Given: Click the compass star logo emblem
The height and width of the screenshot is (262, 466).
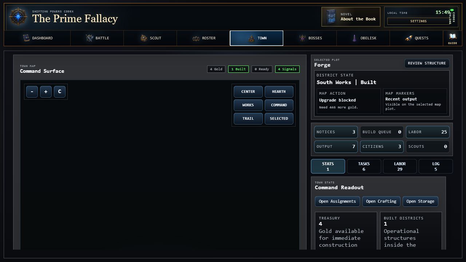Looking at the screenshot, I should tap(18, 17).
